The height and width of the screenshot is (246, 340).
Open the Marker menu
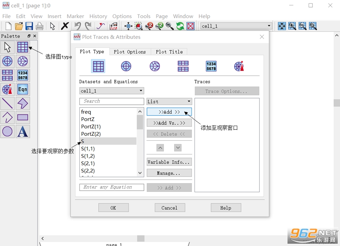point(75,16)
